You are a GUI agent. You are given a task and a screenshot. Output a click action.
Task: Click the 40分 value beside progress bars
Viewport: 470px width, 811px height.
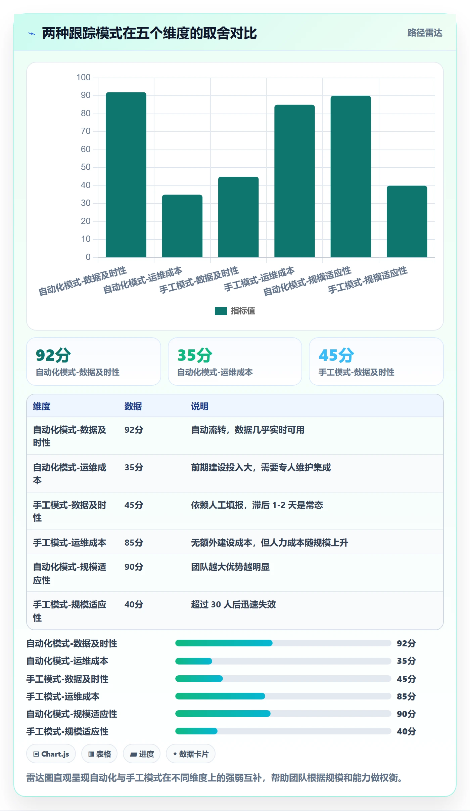point(406,731)
